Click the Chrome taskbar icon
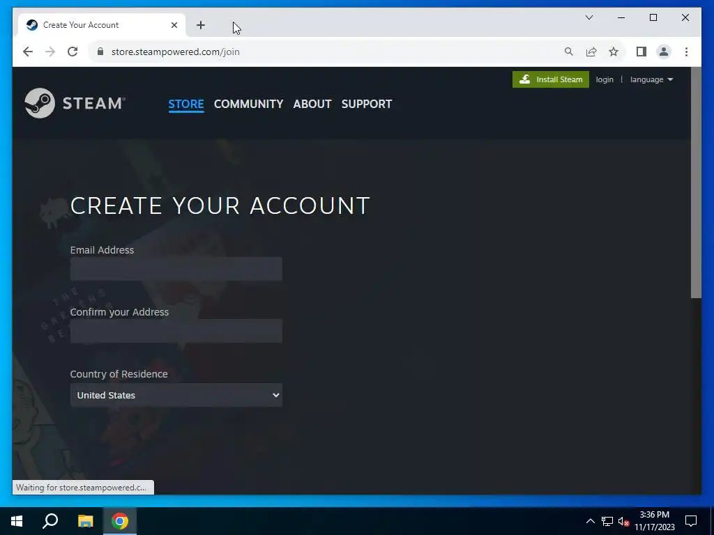 pos(120,521)
